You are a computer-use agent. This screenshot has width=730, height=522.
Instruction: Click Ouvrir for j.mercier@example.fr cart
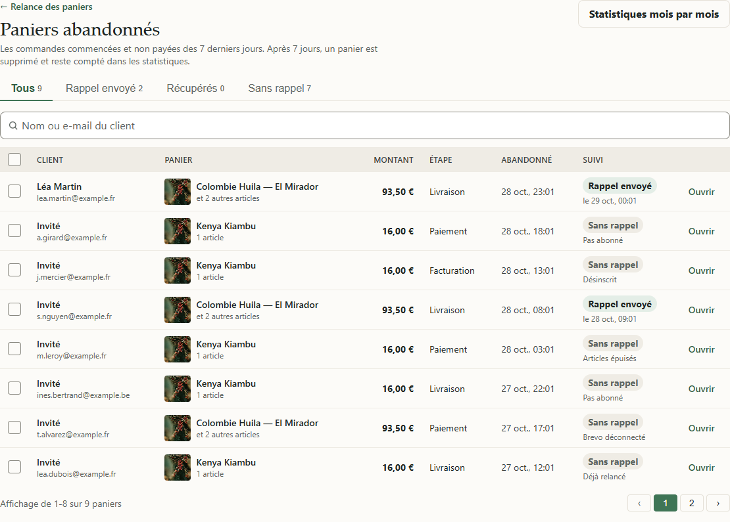[701, 271]
